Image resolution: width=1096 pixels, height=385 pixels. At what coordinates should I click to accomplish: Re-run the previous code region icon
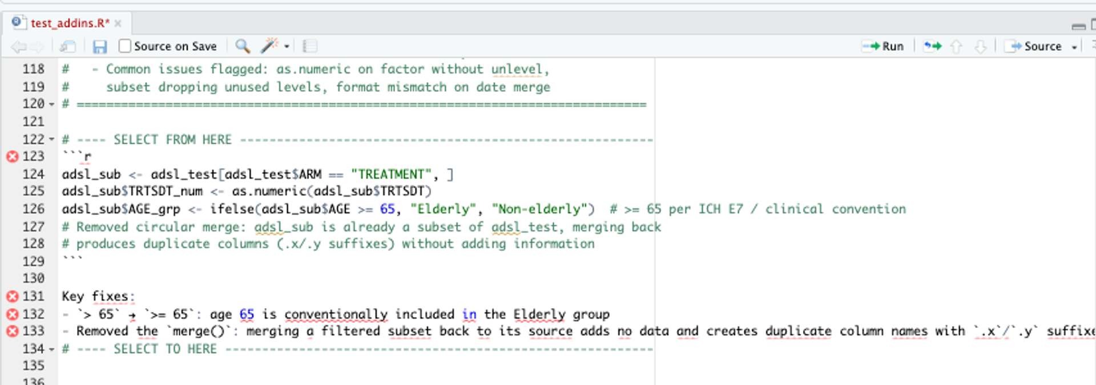click(932, 46)
